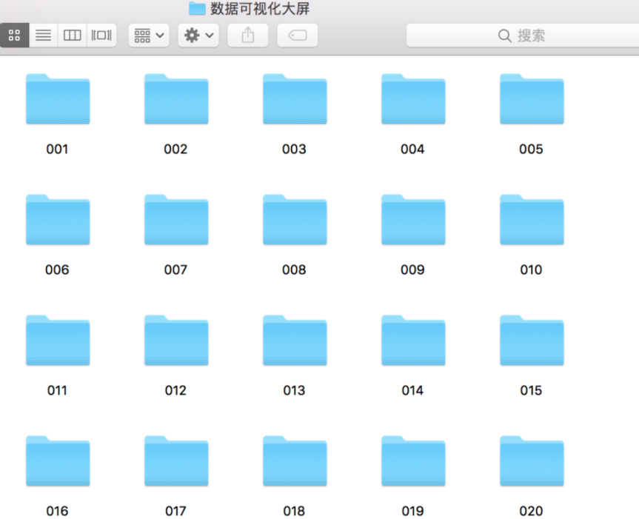
Task: Open the item arrangement dropdown
Action: tap(149, 36)
